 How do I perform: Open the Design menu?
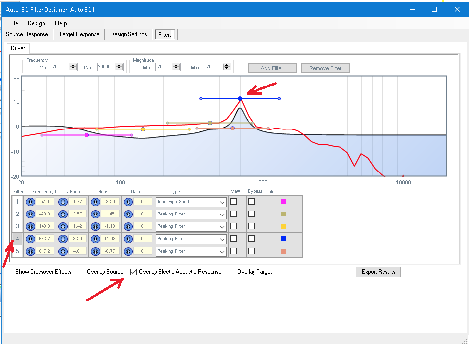[36, 23]
